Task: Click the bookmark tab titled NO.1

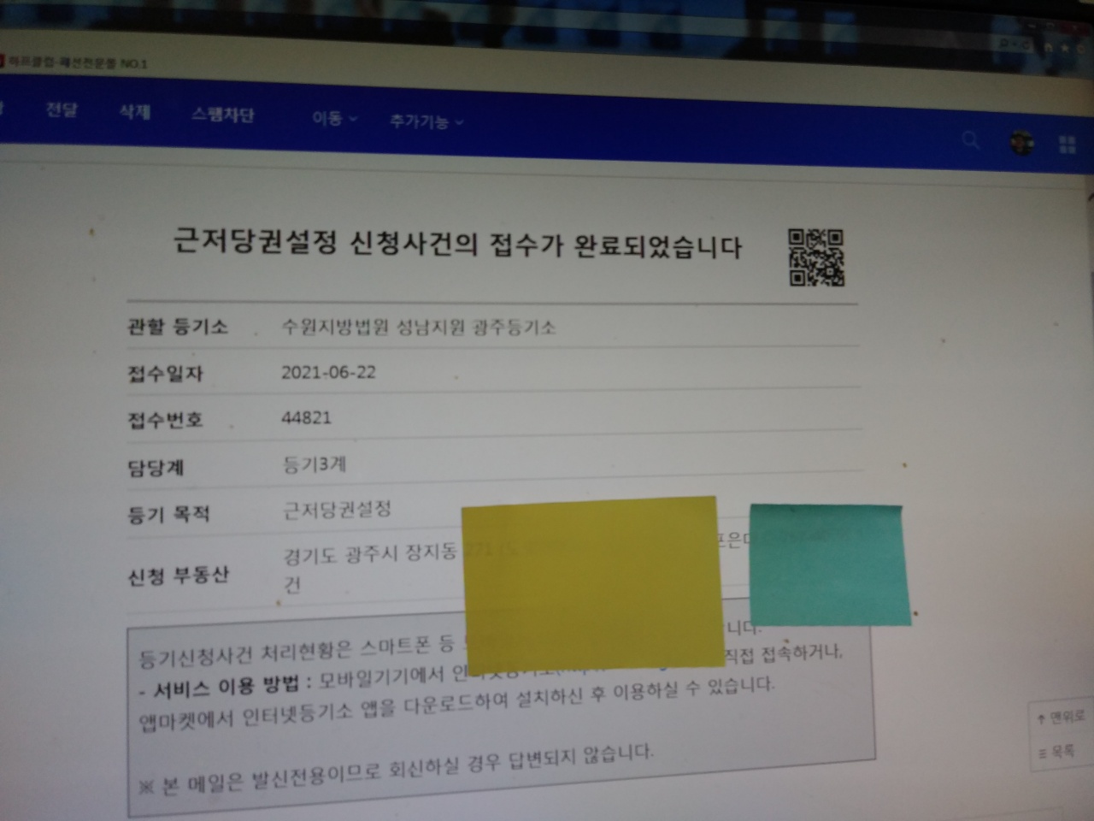Action: pos(75,63)
